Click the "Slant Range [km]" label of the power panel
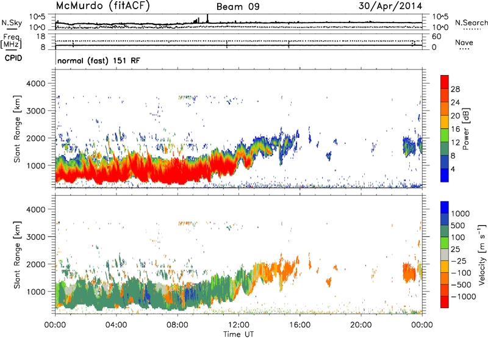 pos(17,129)
